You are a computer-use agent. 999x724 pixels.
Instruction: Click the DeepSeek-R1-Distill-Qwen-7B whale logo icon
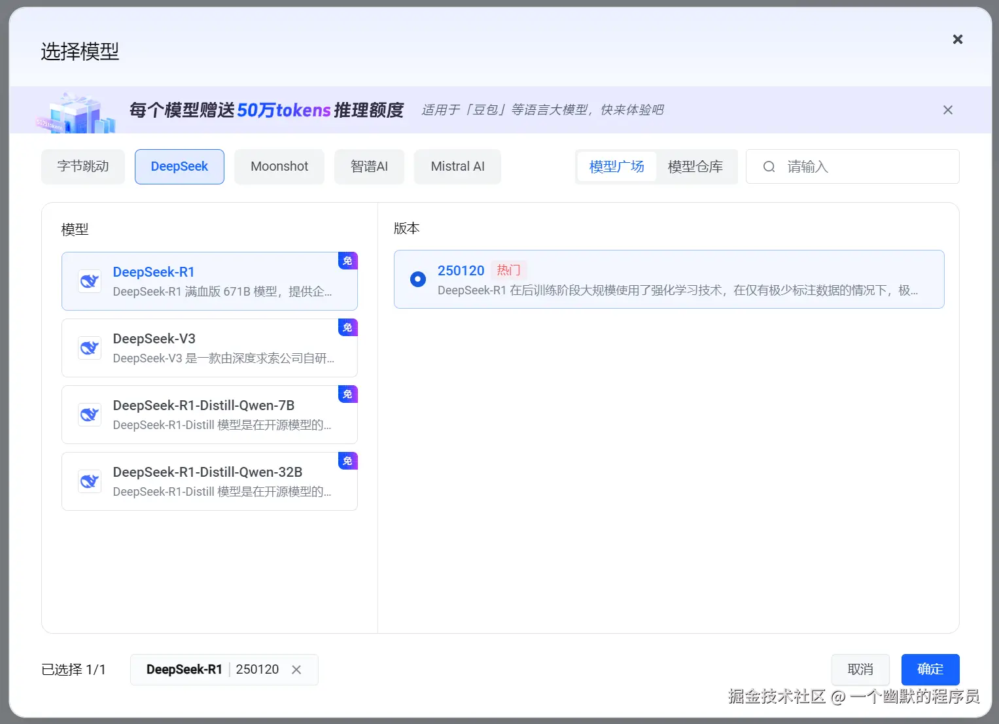click(90, 415)
